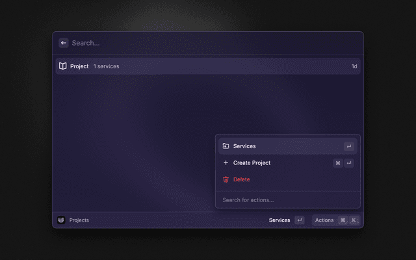The width and height of the screenshot is (416, 260).
Task: Click the book icon beside Project
Action: [63, 66]
